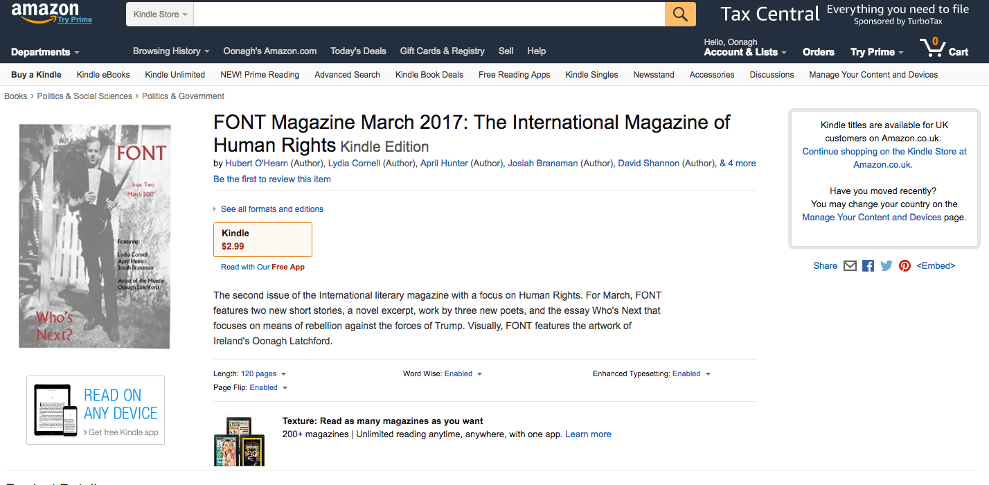The image size is (989, 485).
Task: Open Discussions tab
Action: 772,75
